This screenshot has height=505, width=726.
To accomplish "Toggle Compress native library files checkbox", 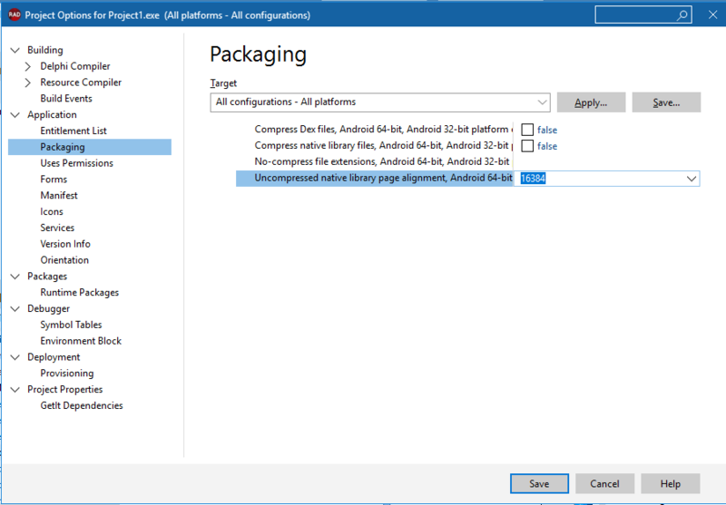I will [527, 146].
